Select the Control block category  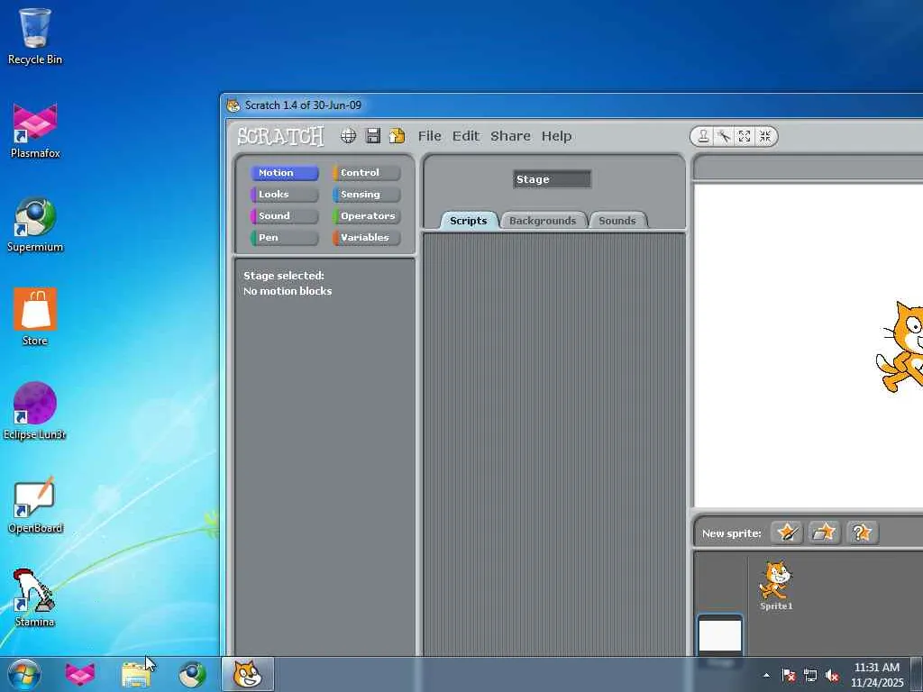tap(366, 173)
